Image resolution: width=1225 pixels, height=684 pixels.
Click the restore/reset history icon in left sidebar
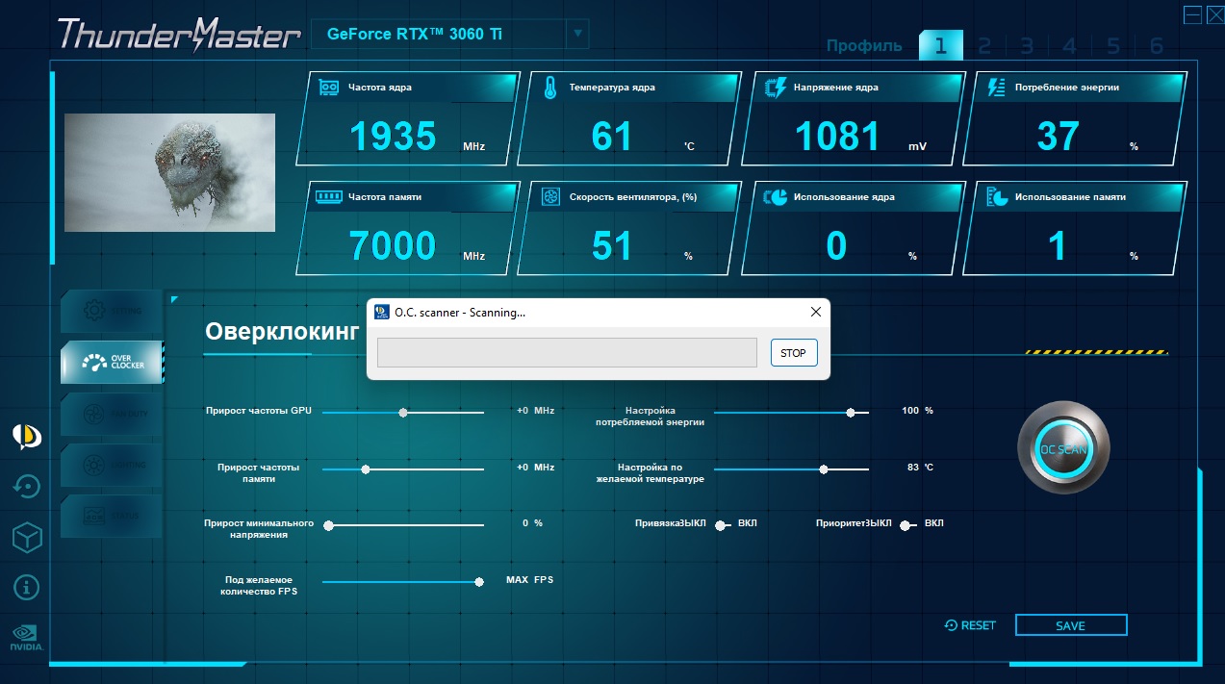pos(27,487)
